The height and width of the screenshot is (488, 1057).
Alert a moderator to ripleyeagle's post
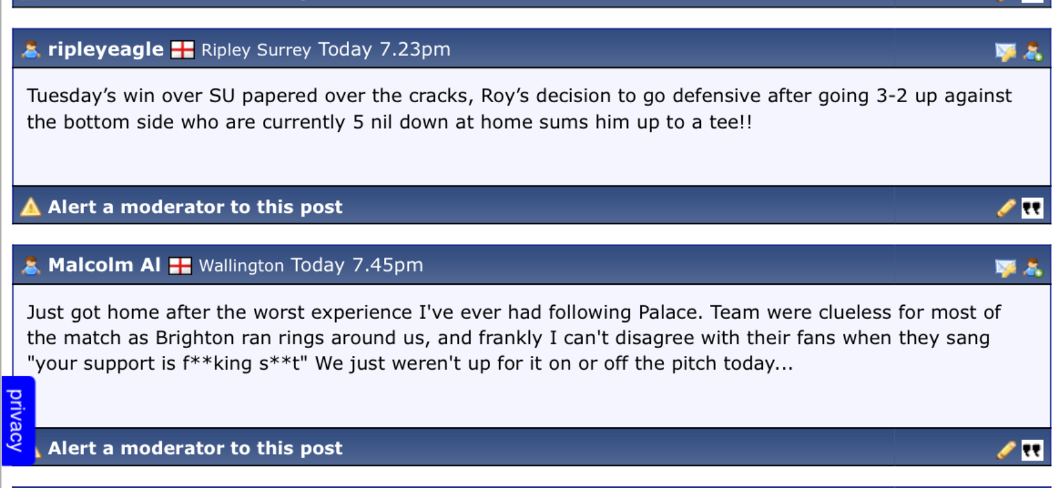pos(195,207)
